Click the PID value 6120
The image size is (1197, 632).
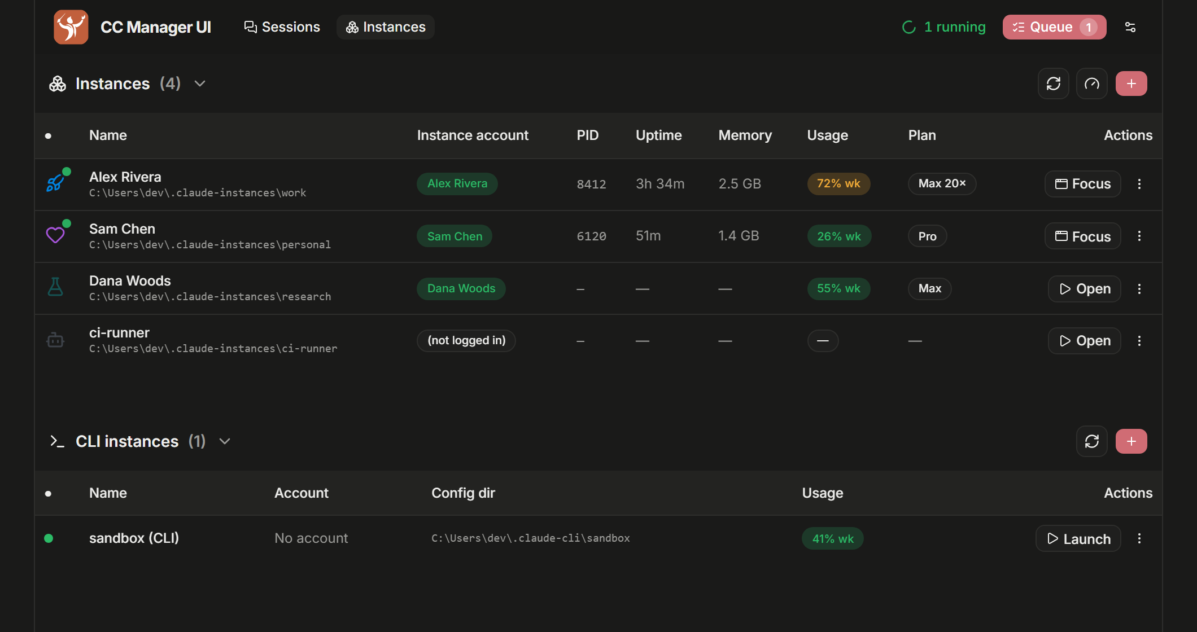[591, 236]
